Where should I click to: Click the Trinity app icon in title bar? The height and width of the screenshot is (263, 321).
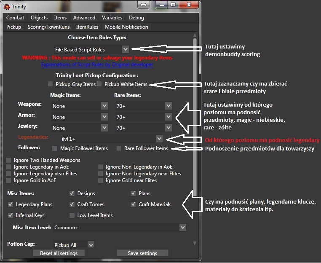pos(6,7)
